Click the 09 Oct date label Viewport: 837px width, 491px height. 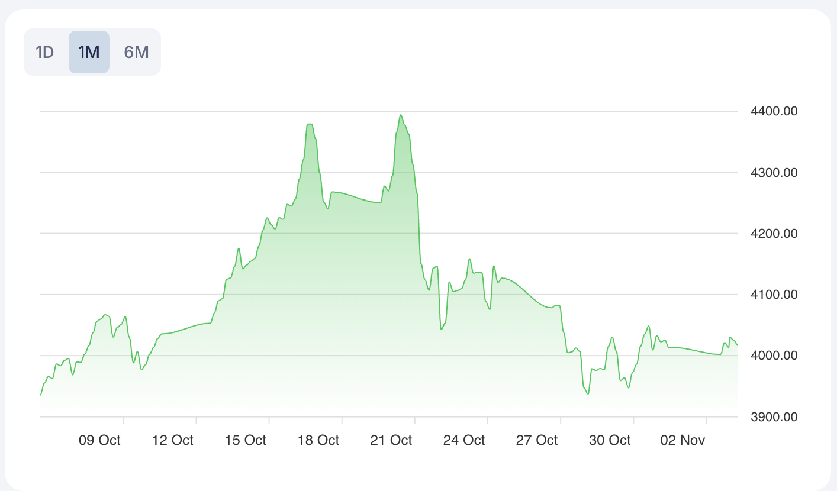(99, 440)
